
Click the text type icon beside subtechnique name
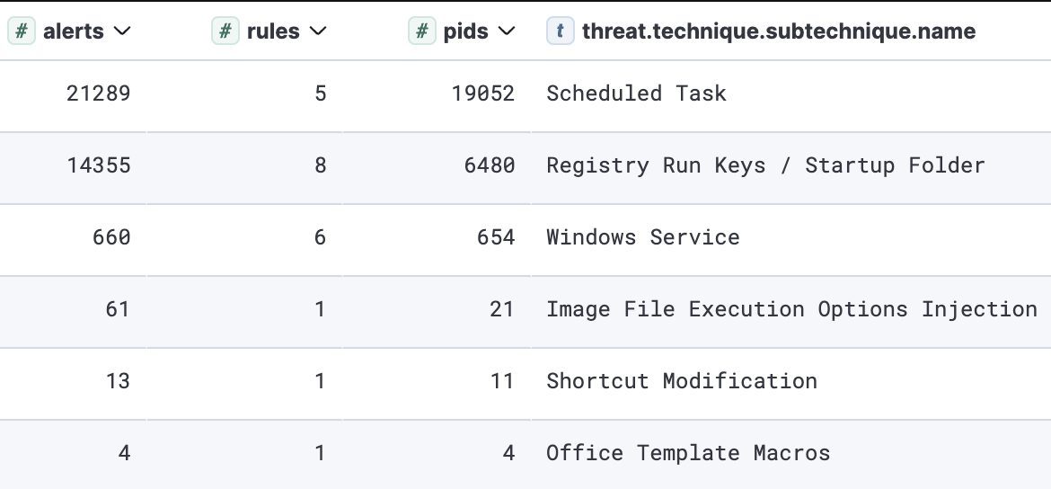pos(561,31)
